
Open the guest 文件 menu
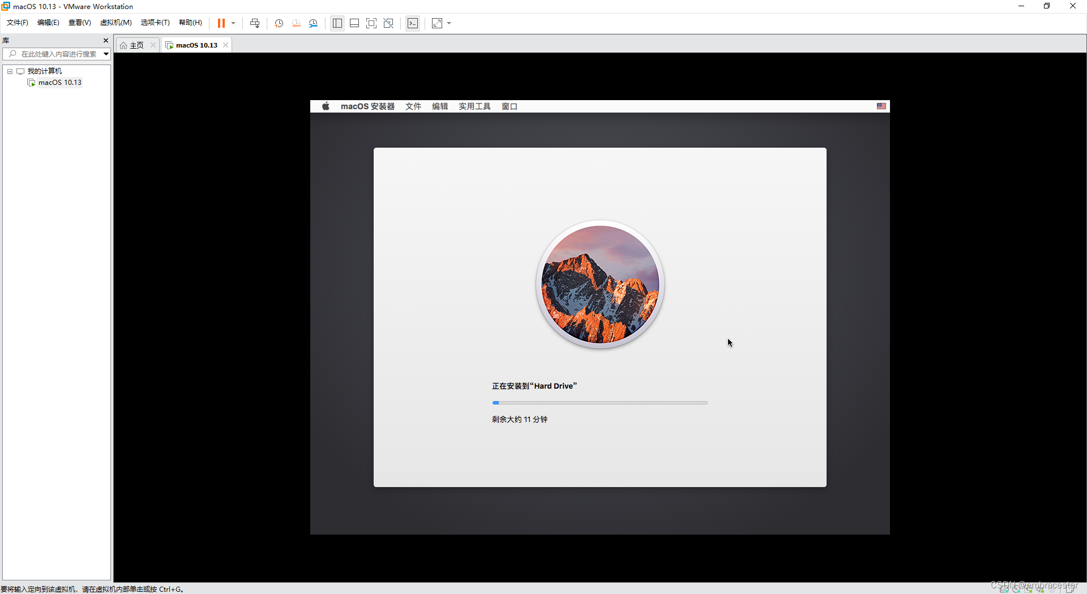click(x=413, y=106)
